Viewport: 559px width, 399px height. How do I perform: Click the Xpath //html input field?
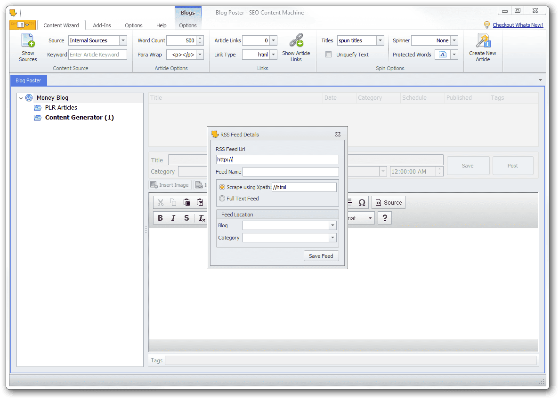click(304, 187)
